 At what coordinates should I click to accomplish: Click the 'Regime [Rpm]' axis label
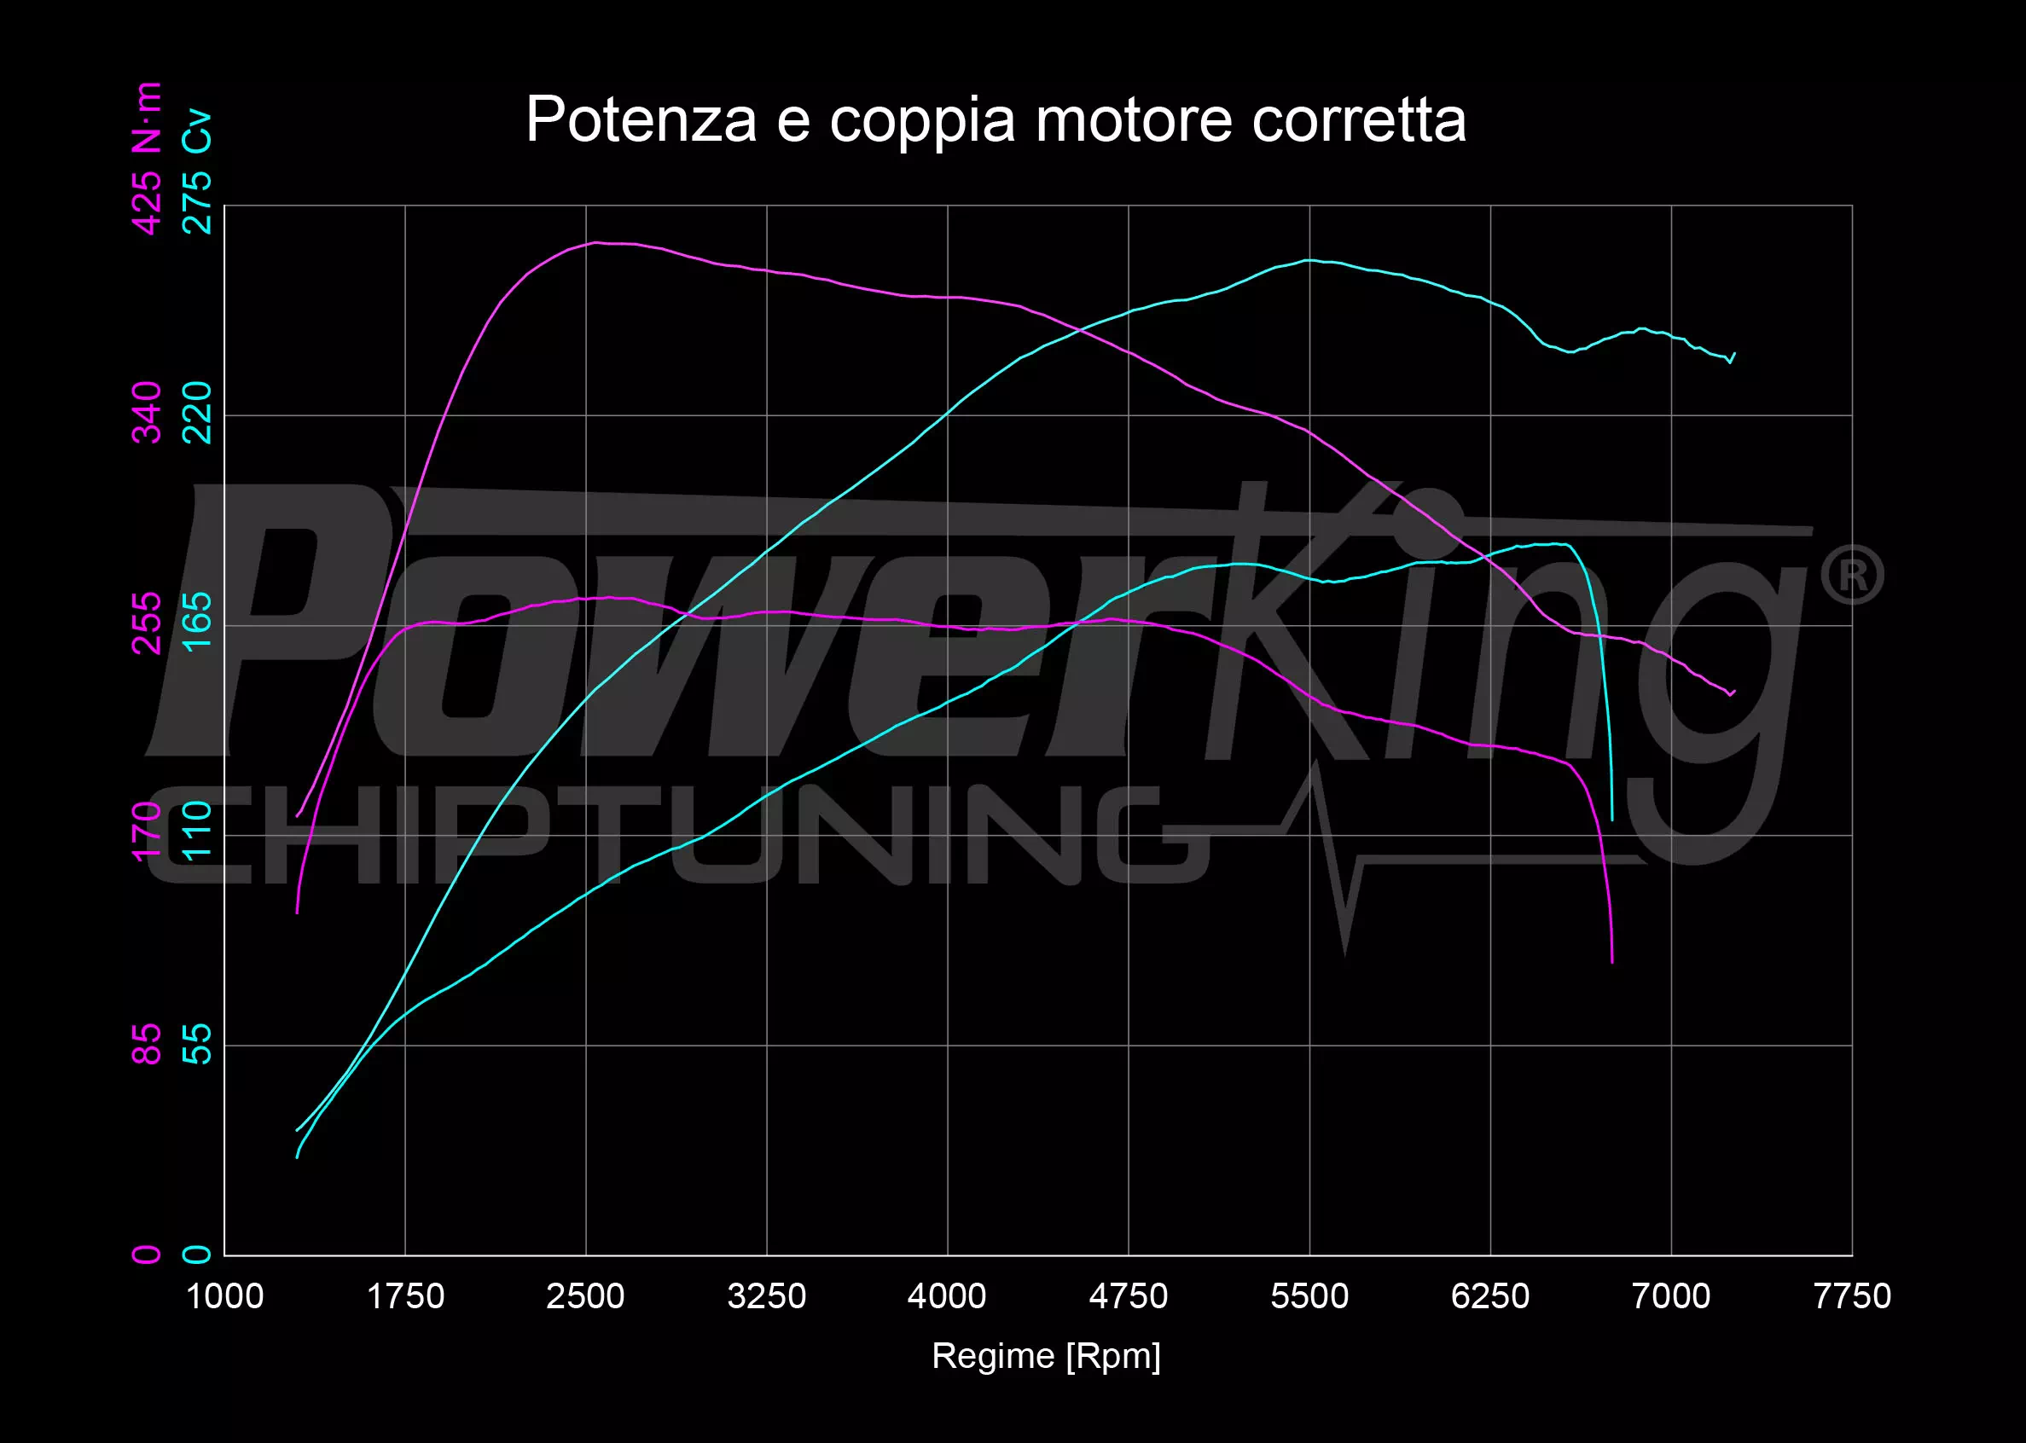pyautogui.click(x=1046, y=1356)
